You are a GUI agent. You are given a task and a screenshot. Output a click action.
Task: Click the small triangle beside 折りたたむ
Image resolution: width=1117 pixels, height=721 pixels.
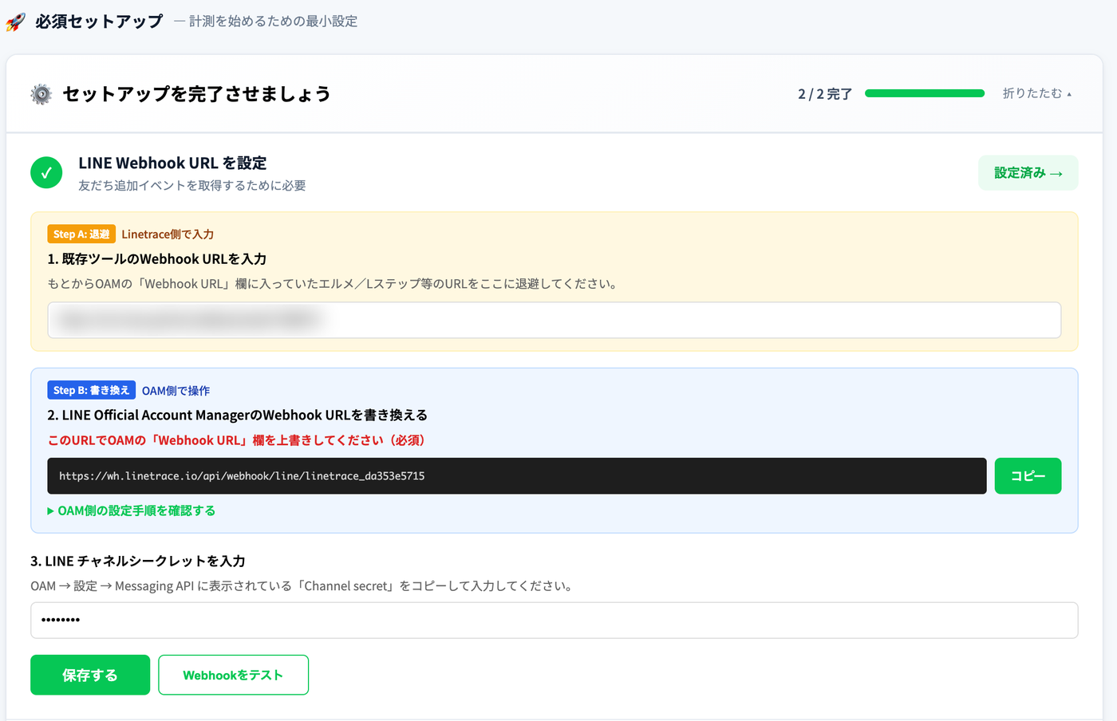pyautogui.click(x=1069, y=94)
